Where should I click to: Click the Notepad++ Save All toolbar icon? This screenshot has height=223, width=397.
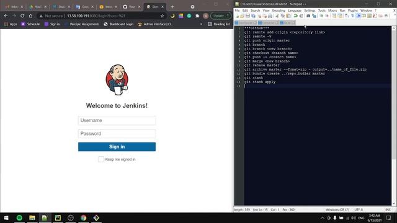click(253, 16)
